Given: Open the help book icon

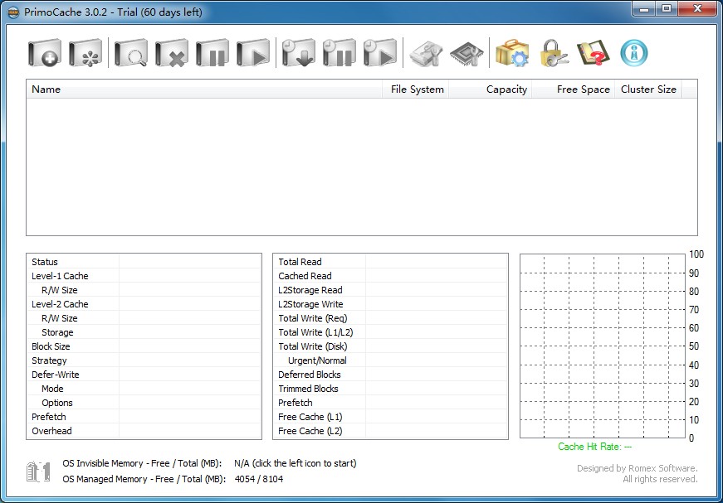Looking at the screenshot, I should pos(593,54).
